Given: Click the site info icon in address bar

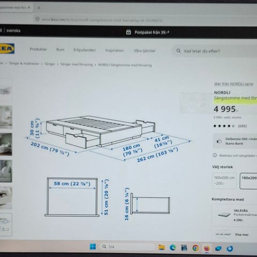Looking at the screenshot, I should [37, 19].
